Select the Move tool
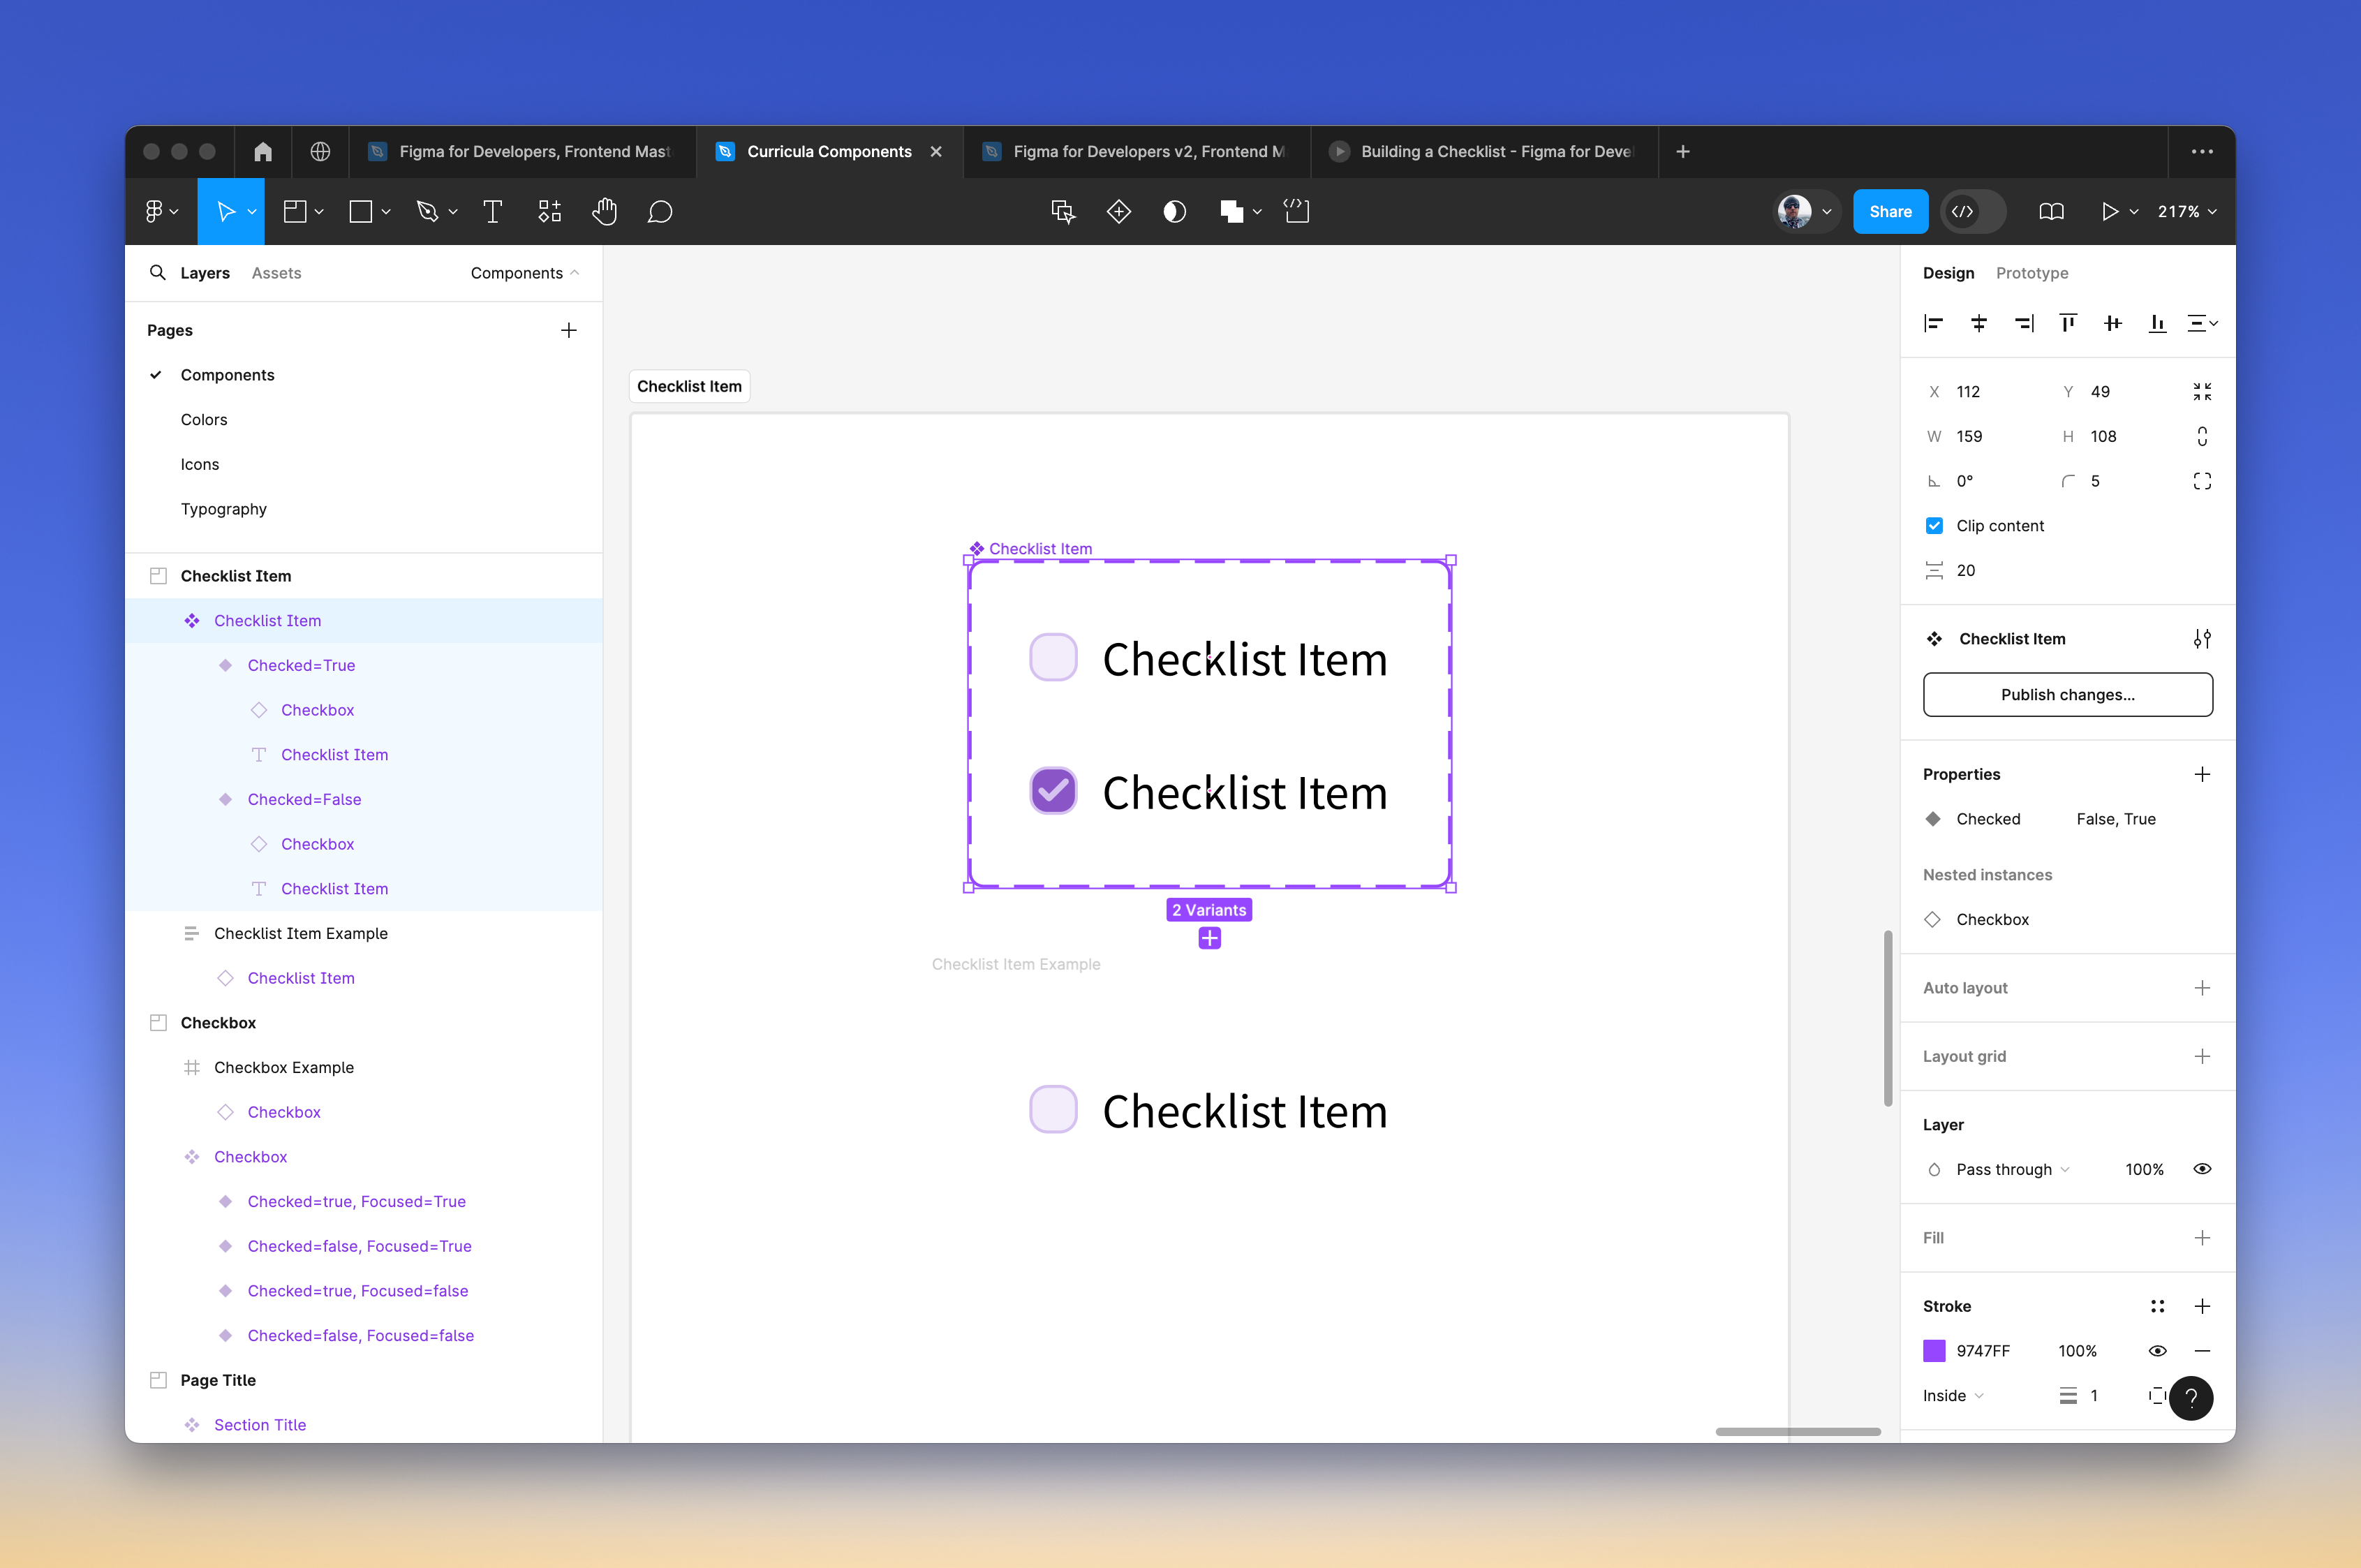The image size is (2361, 1568). click(226, 211)
